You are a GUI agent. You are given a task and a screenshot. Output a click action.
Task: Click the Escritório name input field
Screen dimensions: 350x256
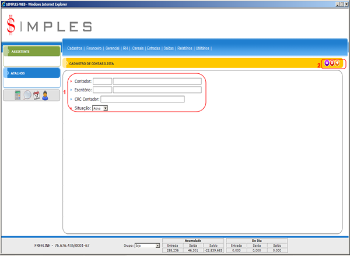click(x=157, y=90)
